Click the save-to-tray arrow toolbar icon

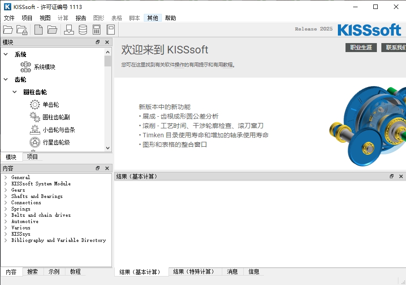tap(69, 30)
